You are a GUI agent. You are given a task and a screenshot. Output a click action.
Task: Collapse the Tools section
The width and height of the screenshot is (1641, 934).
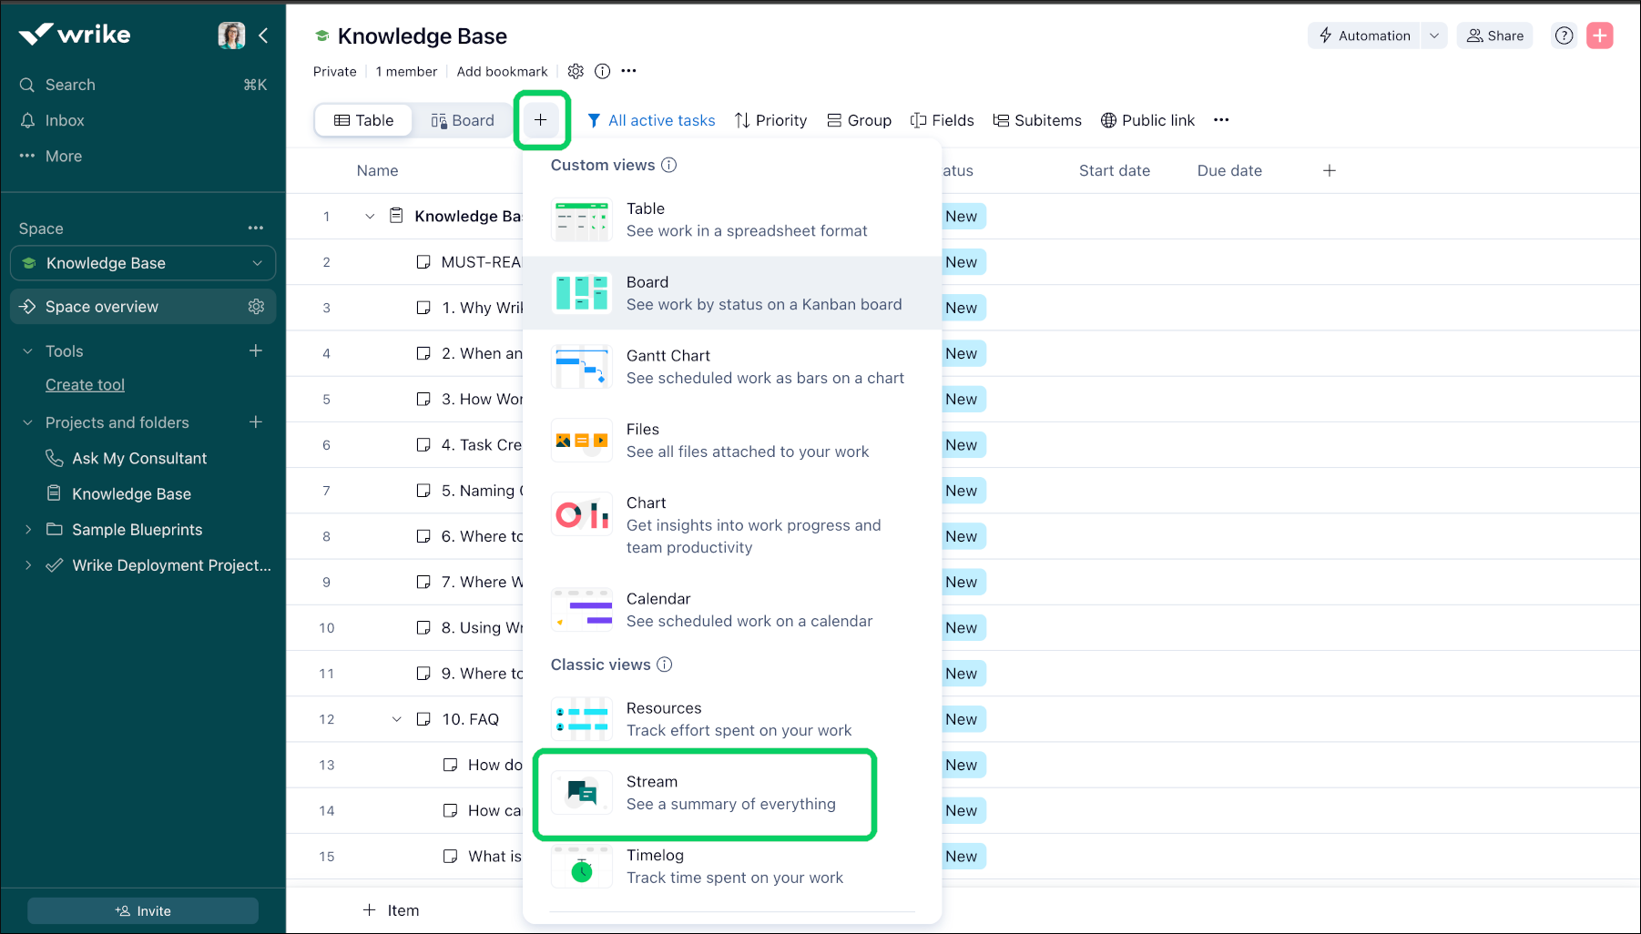(x=28, y=351)
